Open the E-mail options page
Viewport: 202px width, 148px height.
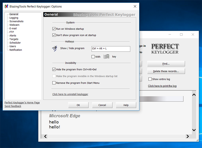point(13,28)
